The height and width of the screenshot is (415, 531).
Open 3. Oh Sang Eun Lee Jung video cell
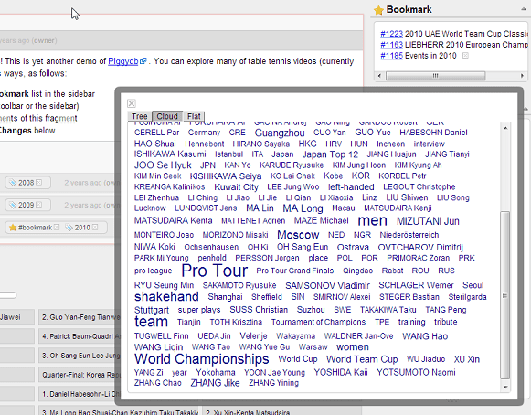point(80,356)
